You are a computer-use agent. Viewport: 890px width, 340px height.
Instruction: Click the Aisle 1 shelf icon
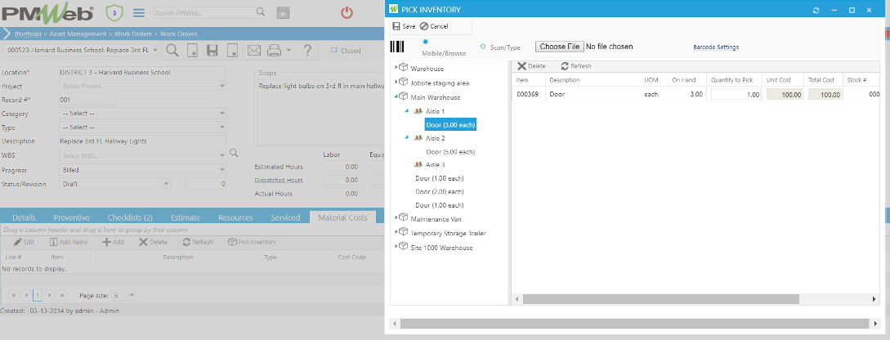pyautogui.click(x=419, y=111)
